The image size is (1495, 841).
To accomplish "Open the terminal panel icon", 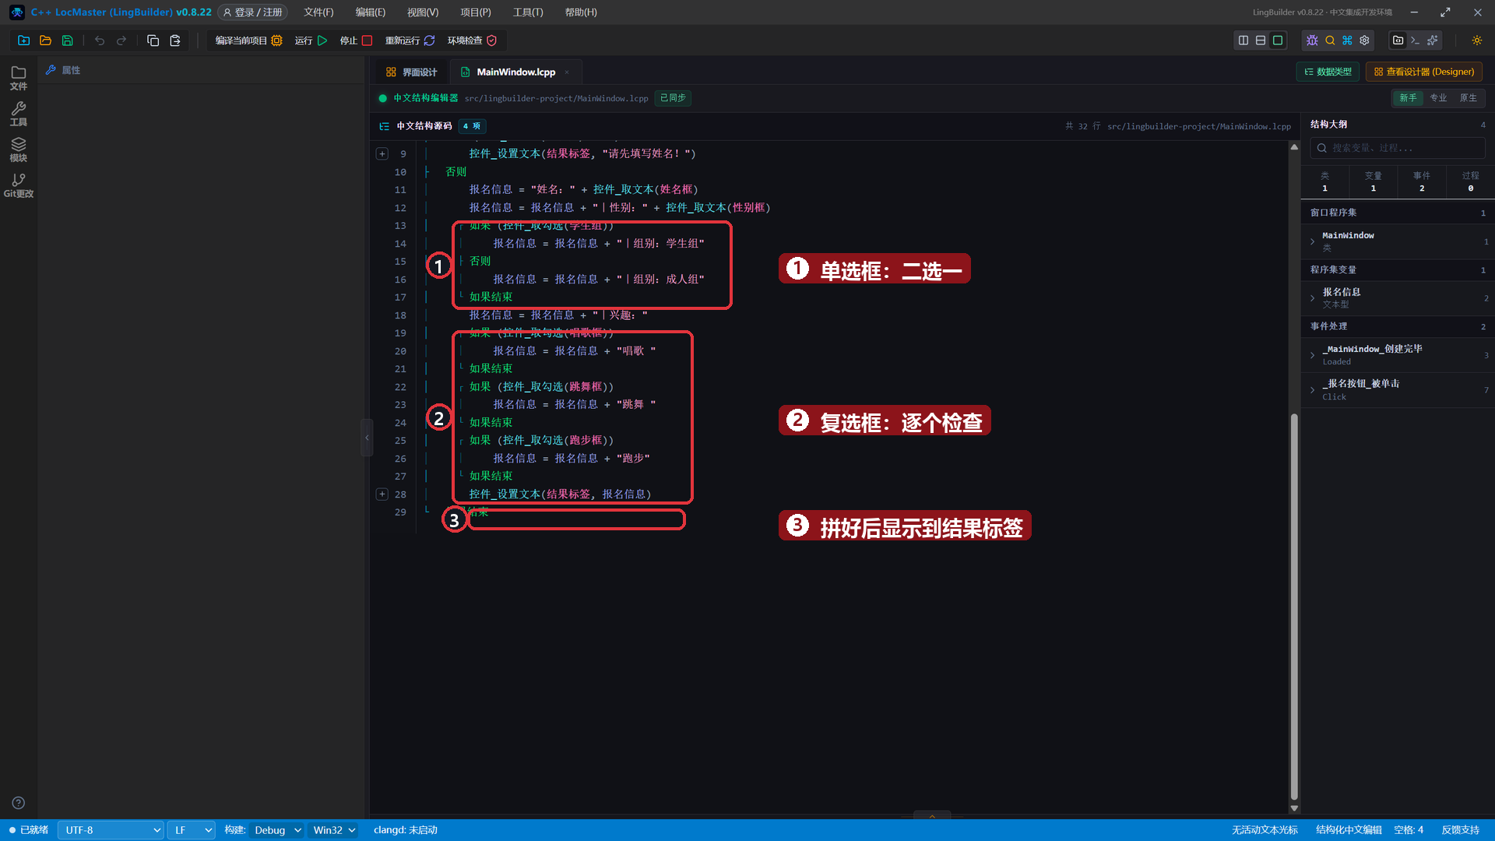I will [x=1415, y=40].
